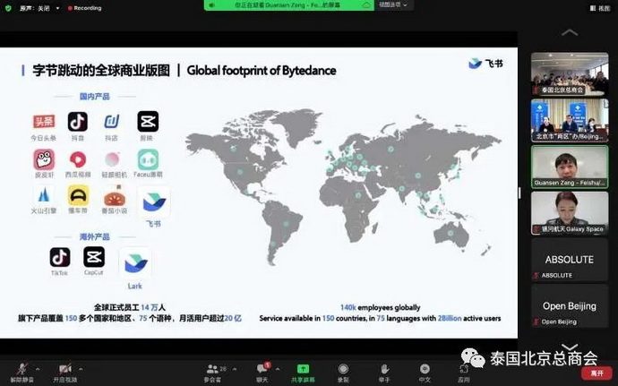The height and width of the screenshot is (386, 618).
Task: Click the red Recording indicator
Action: coord(84,8)
